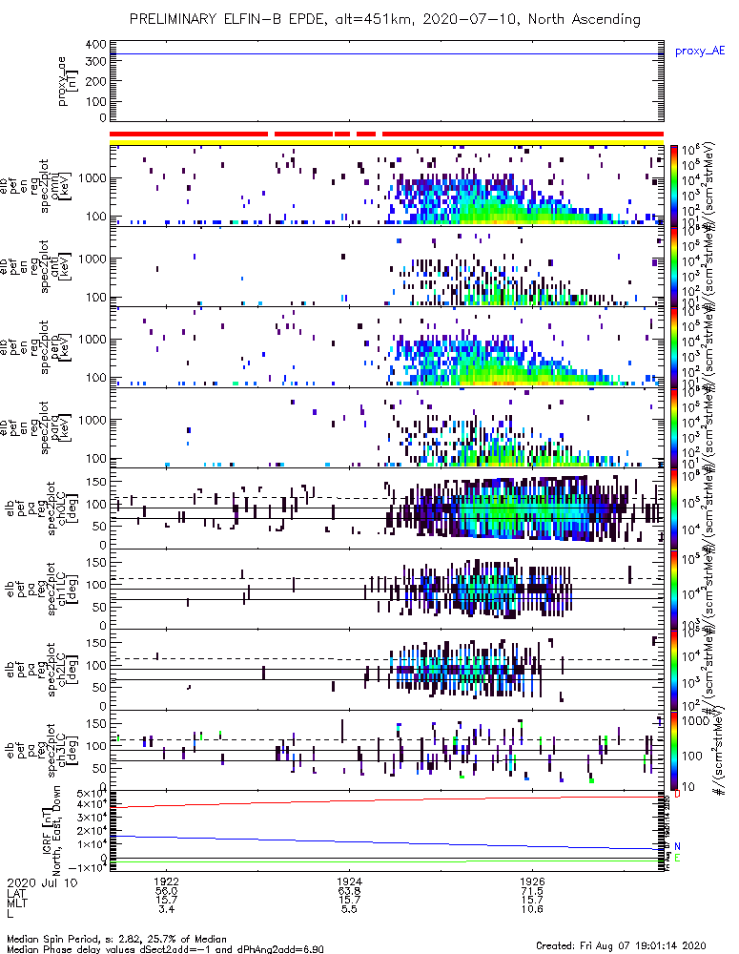Click the 'IGRF [nT] North, East, Down' axis label
The width and height of the screenshot is (739, 954).
click(51, 831)
